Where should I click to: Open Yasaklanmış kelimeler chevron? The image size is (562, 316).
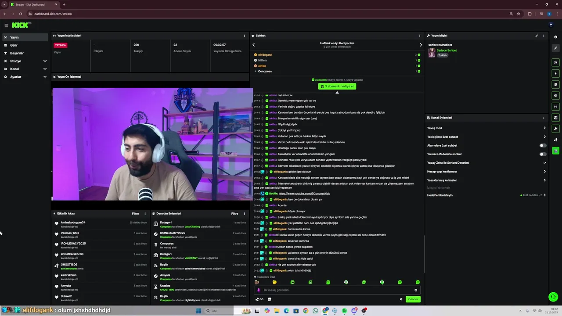[x=544, y=180]
